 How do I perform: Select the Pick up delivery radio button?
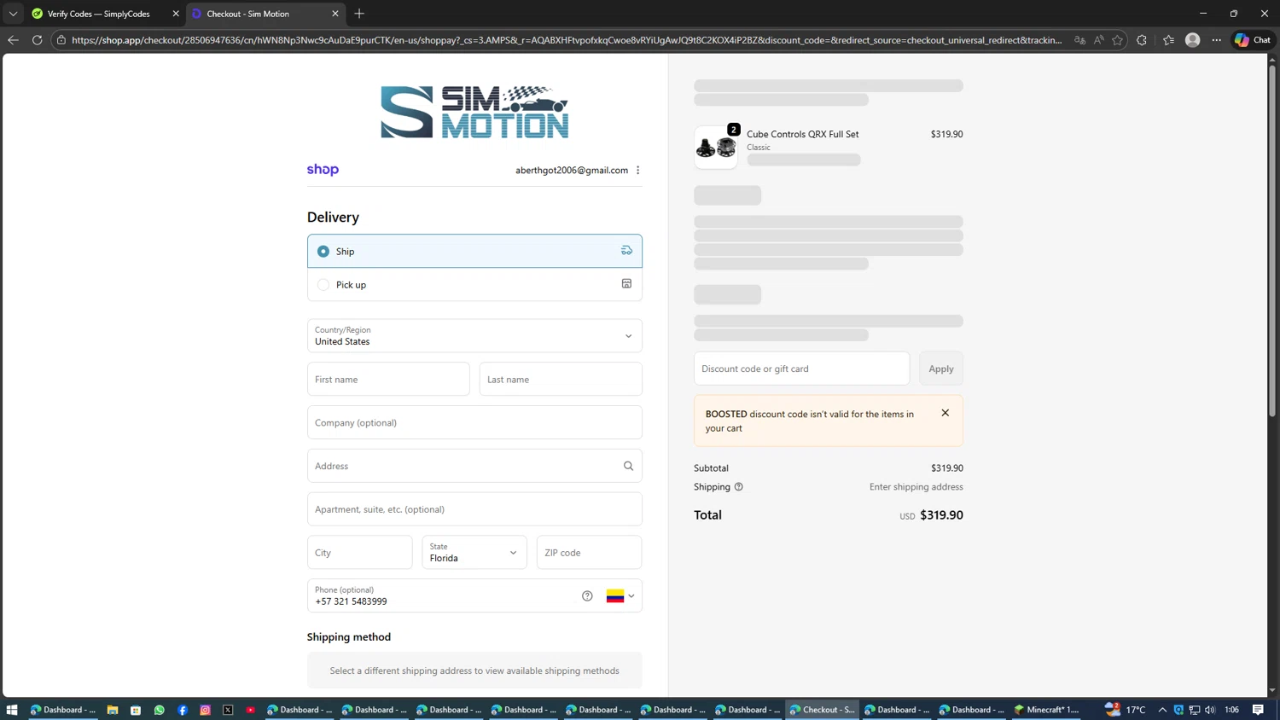coord(323,285)
